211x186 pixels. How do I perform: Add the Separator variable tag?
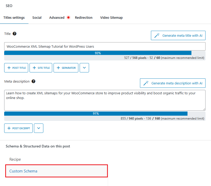[x=66, y=68]
